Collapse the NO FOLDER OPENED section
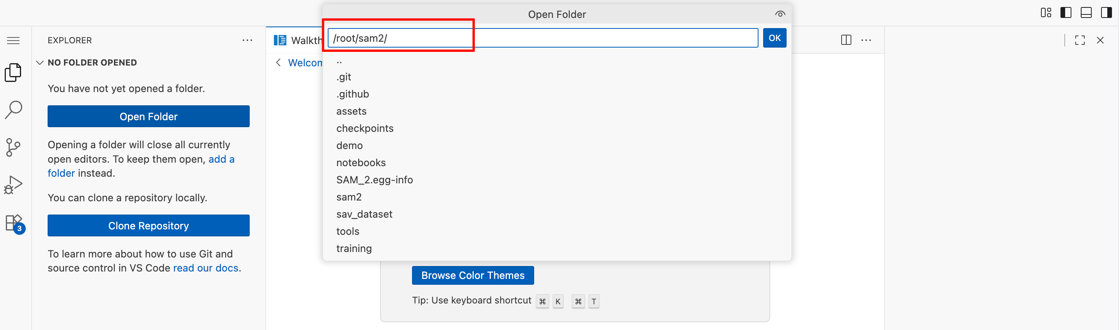This screenshot has height=330, width=1119. click(x=40, y=62)
